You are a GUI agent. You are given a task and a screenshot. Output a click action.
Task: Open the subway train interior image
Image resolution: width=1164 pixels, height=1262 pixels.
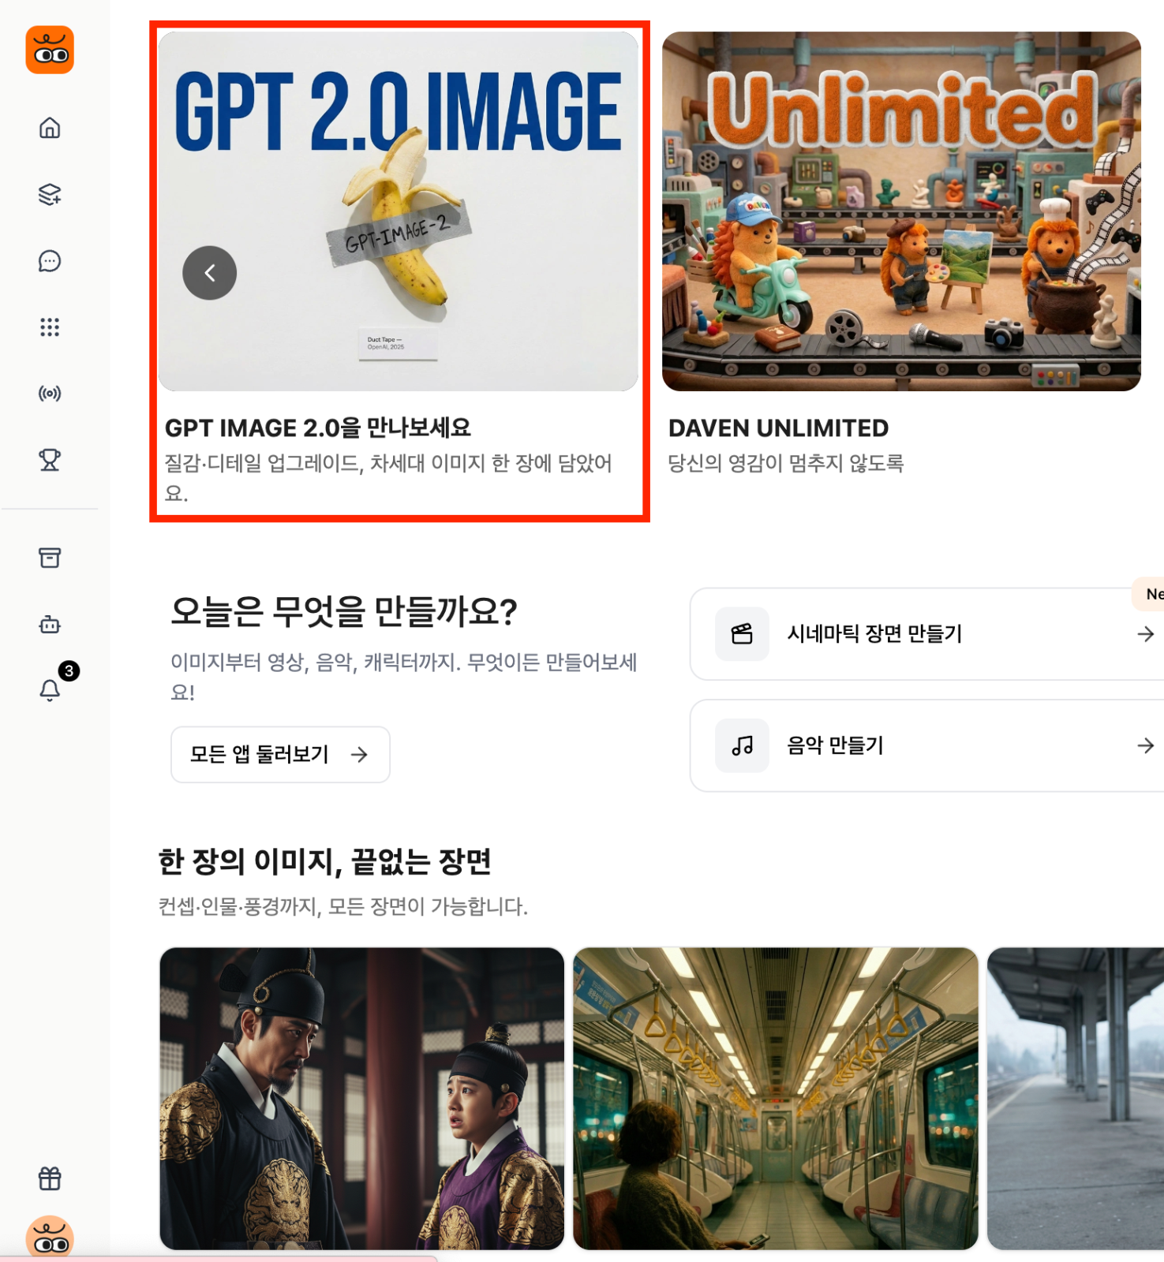pyautogui.click(x=776, y=1098)
